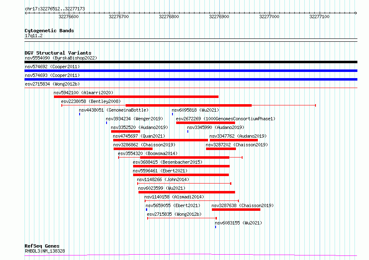Click the thin red nsv1148266 line
This screenshot has width=369, height=260.
pyautogui.click(x=184, y=184)
